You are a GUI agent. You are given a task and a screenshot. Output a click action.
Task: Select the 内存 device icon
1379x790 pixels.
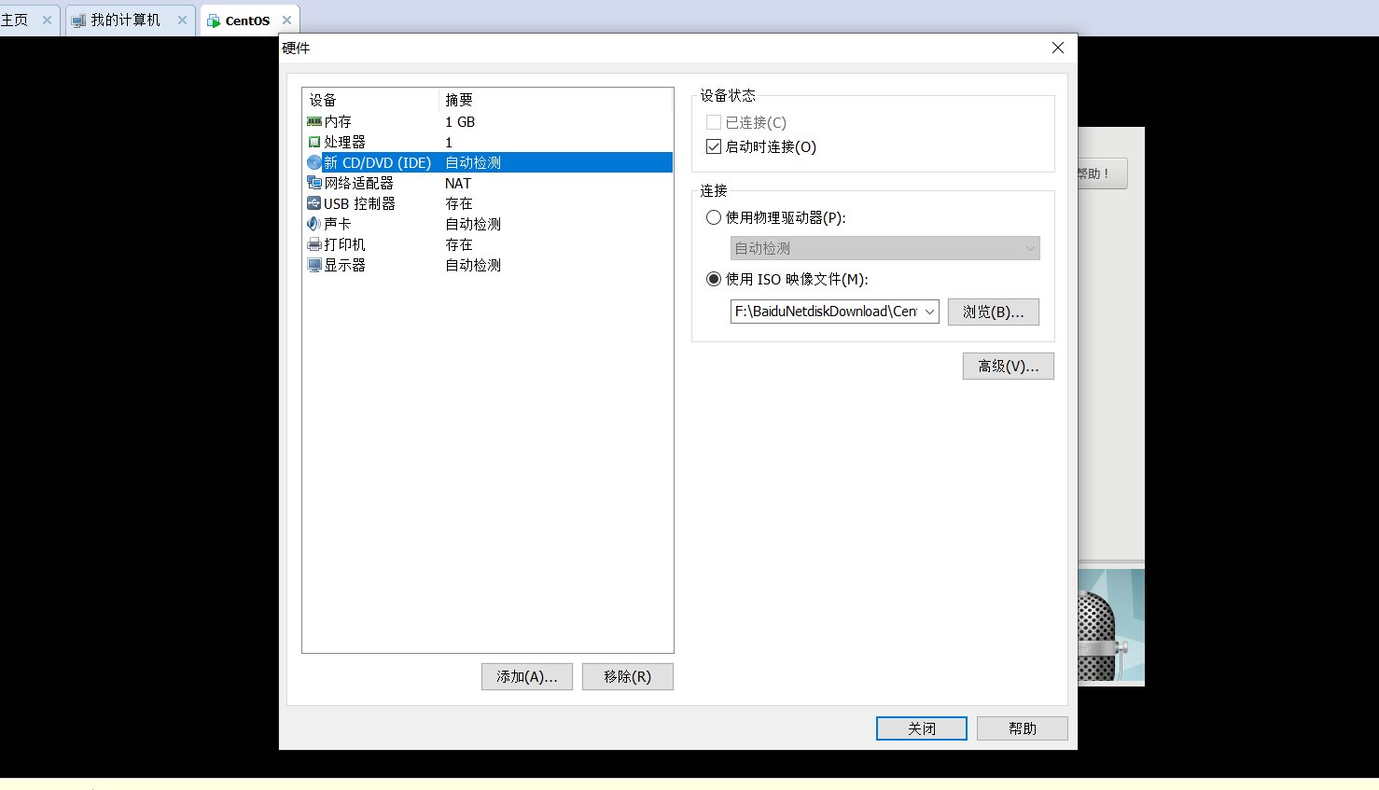coord(314,121)
